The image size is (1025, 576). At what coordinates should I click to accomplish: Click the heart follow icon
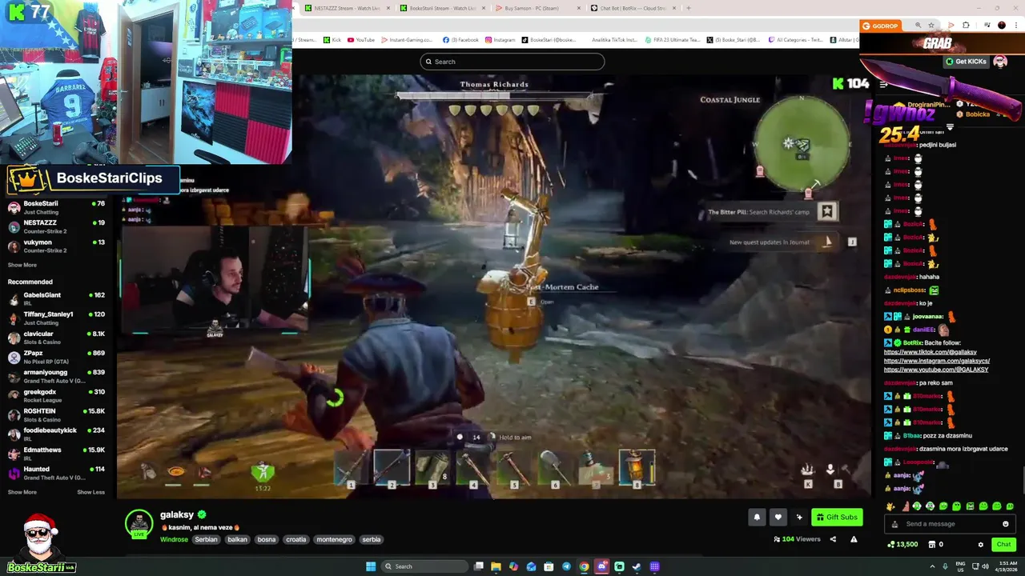(778, 517)
